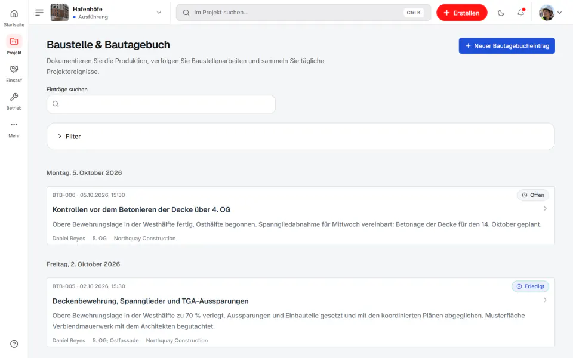Viewport: 573px width, 358px height.
Task: Open the Projekt sidebar section
Action: pos(14,45)
